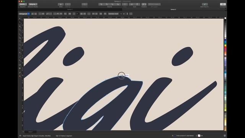Click the curve smoothness stepper arrows
The image size is (245, 138).
click(127, 14)
